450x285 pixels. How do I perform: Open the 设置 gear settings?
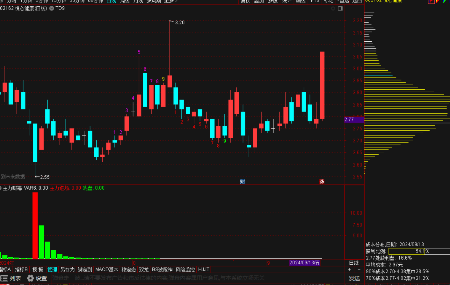(x=37, y=278)
